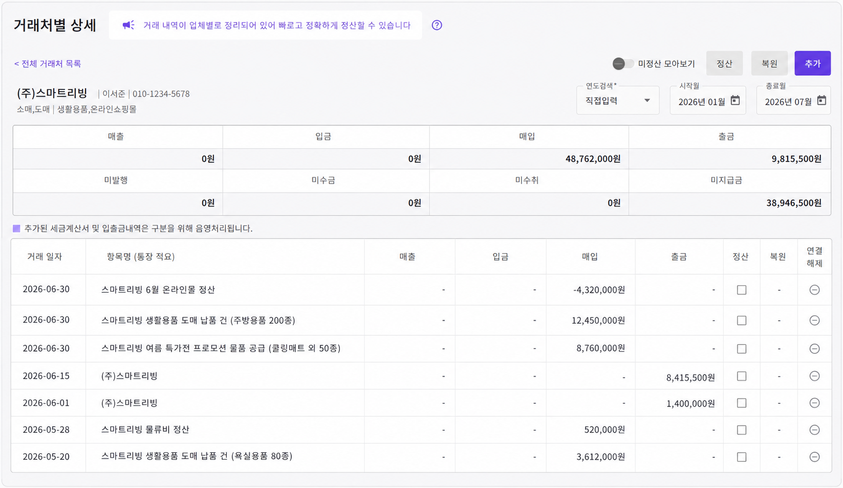This screenshot has width=843, height=488.
Task: Click the 010-1234-5678 phone number
Action: click(x=161, y=94)
